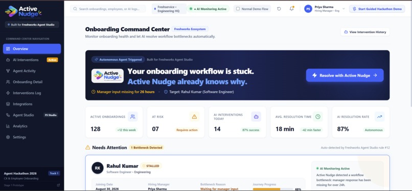Click the Built for Freshworks Agent Studio pill

click(32, 25)
